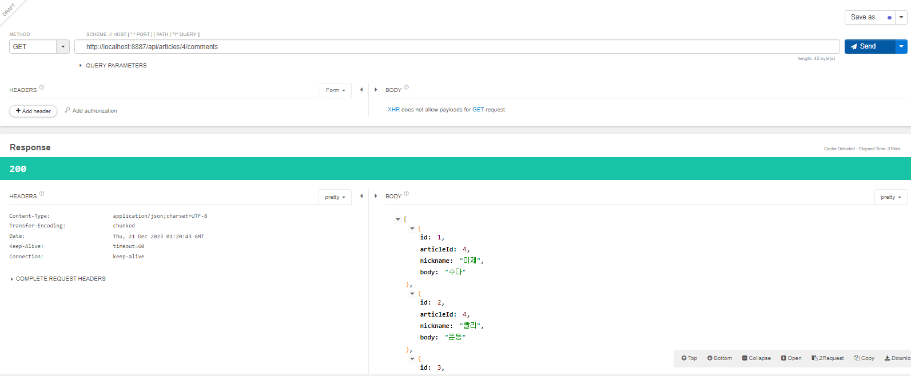Screen dimensions: 911x376
Task: Expand COMPLETE REQUEST HEADERS section
Action: [x=58, y=279]
